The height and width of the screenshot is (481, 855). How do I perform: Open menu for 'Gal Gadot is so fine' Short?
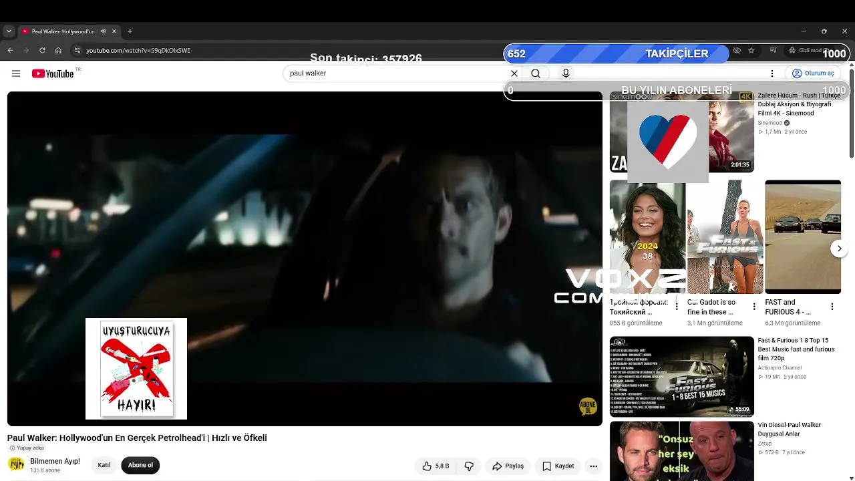tap(754, 307)
